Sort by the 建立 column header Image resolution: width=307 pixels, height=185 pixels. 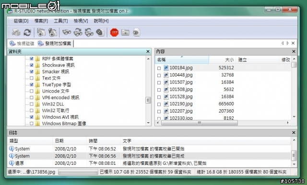[258, 59]
